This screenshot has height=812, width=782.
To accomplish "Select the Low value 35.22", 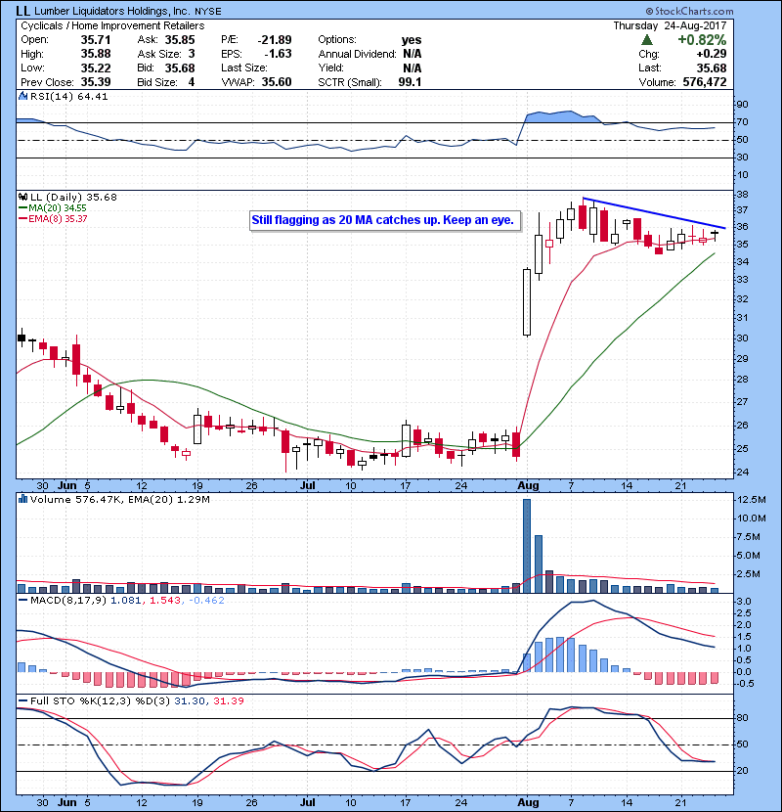I will [95, 68].
